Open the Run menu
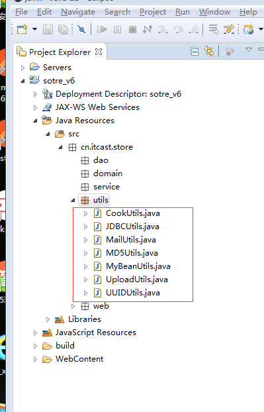Viewport: 264px width, 412px height. click(x=183, y=12)
